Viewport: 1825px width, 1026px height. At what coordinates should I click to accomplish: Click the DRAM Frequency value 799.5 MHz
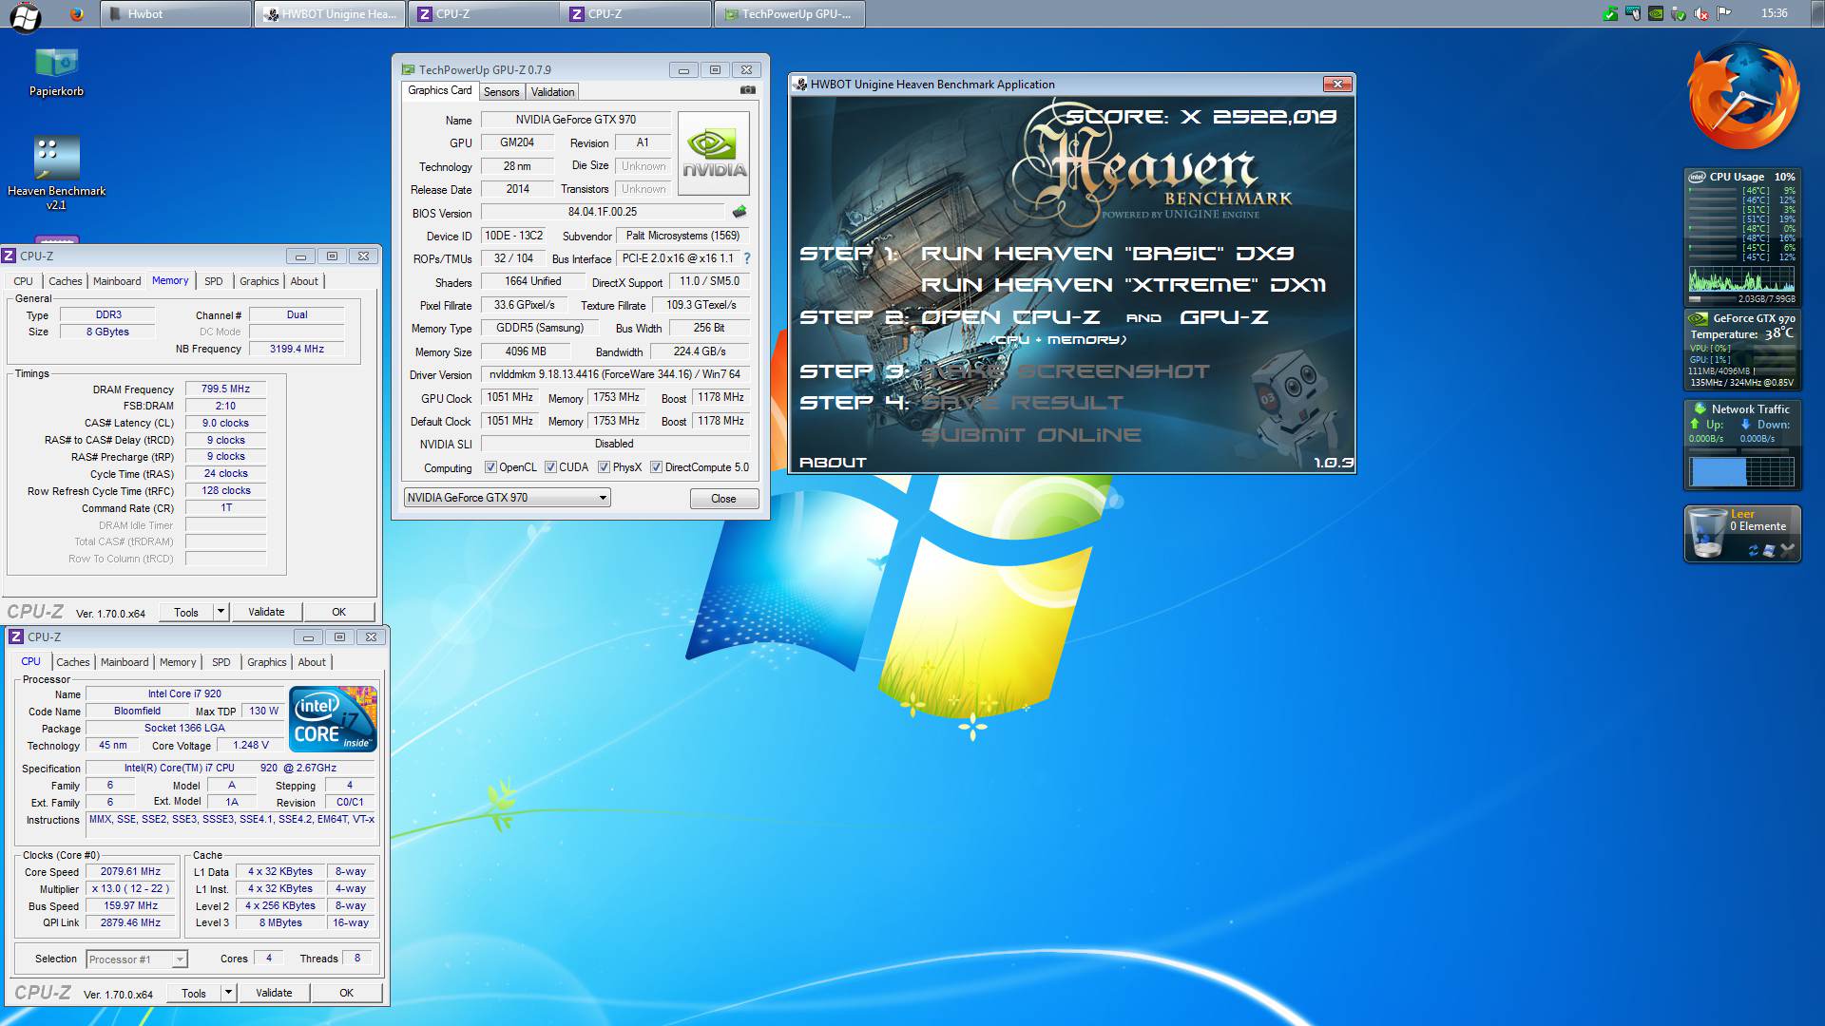pyautogui.click(x=225, y=389)
